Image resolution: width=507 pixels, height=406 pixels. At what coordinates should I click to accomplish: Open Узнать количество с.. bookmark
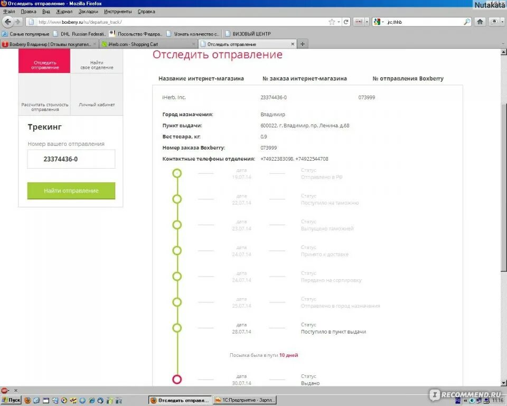[x=193, y=34]
